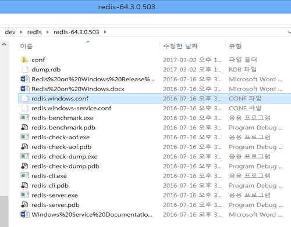The width and height of the screenshot is (291, 227).
Task: Go to dev in the address bar
Action: click(x=10, y=32)
